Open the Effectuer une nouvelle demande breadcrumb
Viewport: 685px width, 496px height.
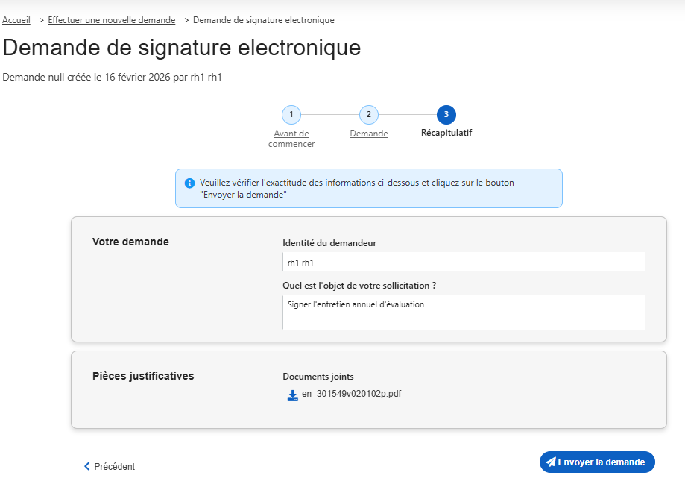tap(111, 20)
